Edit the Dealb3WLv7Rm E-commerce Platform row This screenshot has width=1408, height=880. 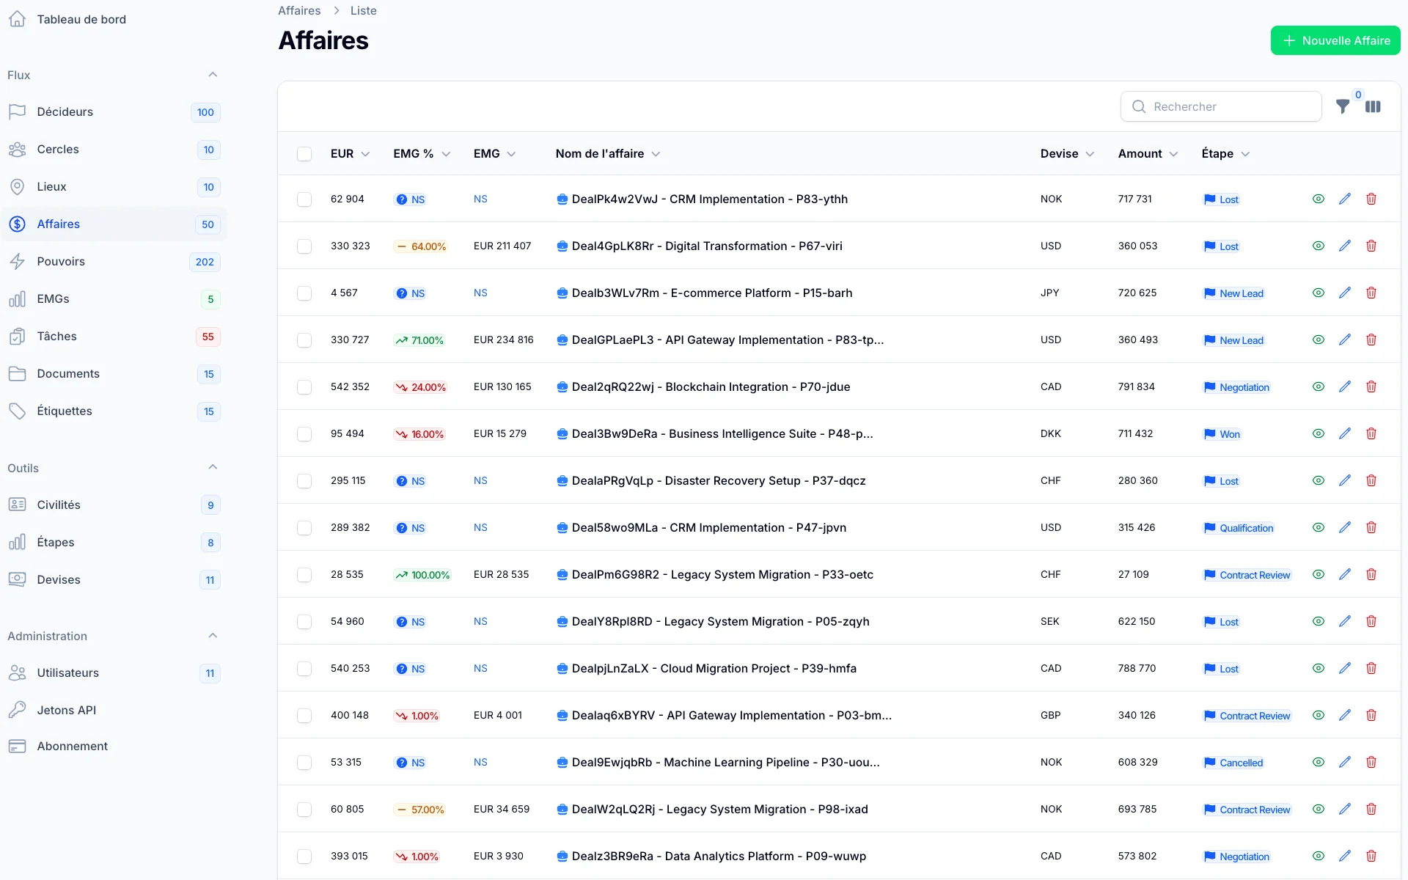click(x=1344, y=293)
